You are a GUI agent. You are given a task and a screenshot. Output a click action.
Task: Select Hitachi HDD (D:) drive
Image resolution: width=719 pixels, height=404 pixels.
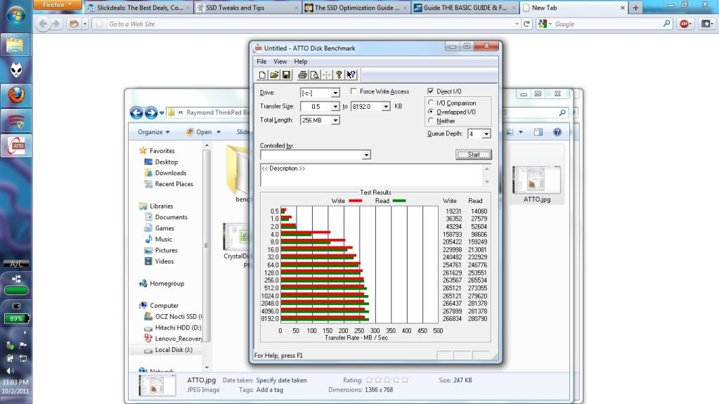coord(178,327)
